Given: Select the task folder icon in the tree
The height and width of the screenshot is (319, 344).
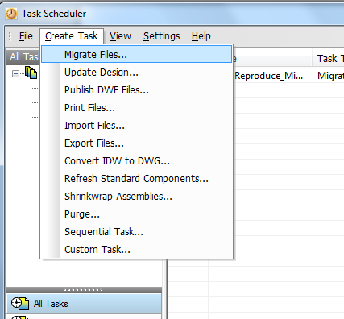Looking at the screenshot, I should [31, 72].
